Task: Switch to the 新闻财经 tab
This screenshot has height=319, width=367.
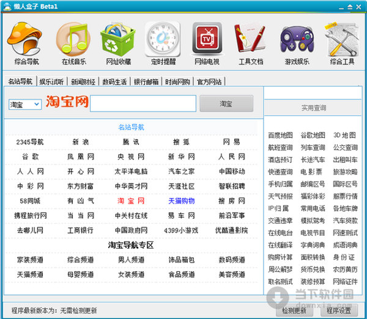Action: coord(83,82)
